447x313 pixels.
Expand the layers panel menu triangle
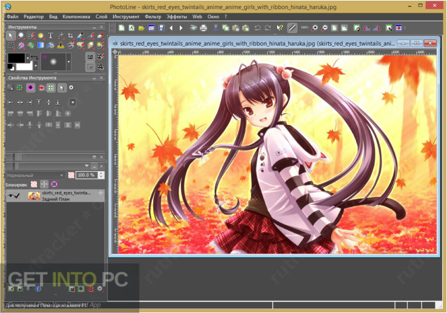tap(86, 166)
